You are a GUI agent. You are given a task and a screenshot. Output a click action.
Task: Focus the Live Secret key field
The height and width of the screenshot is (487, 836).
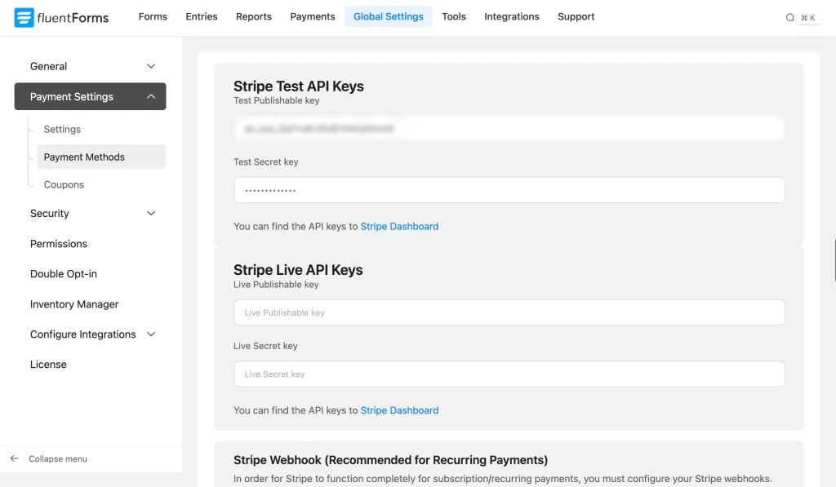(x=509, y=374)
